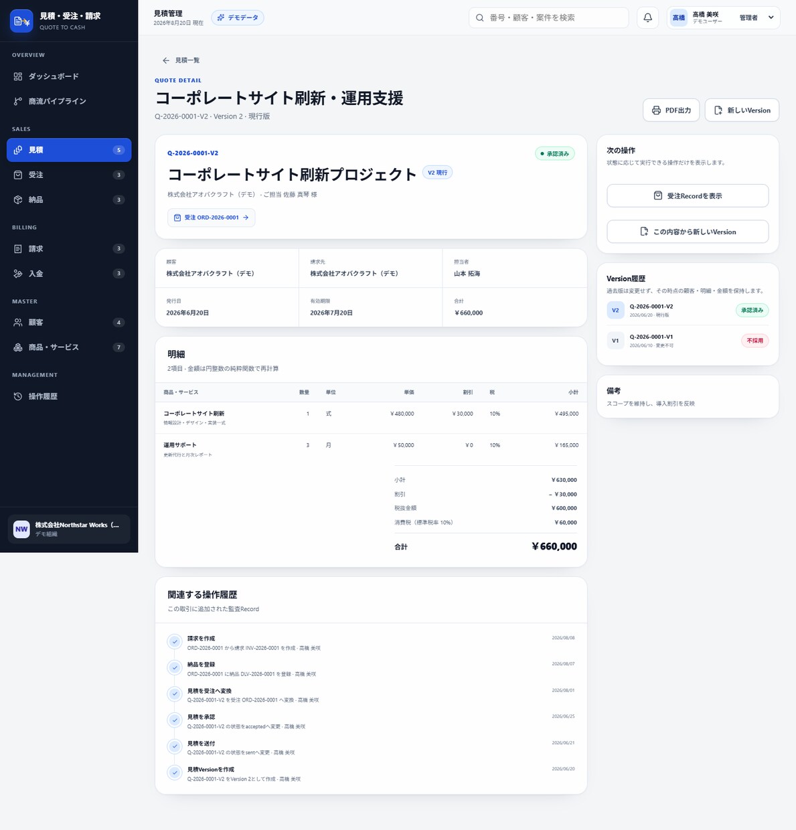The height and width of the screenshot is (830, 796).
Task: Click the 商流パイプライン branch icon
Action: 18,101
